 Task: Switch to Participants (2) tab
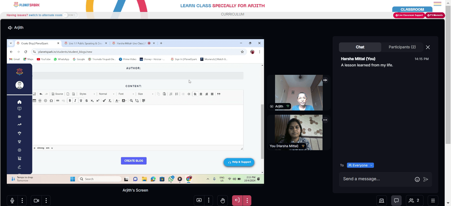pos(402,47)
